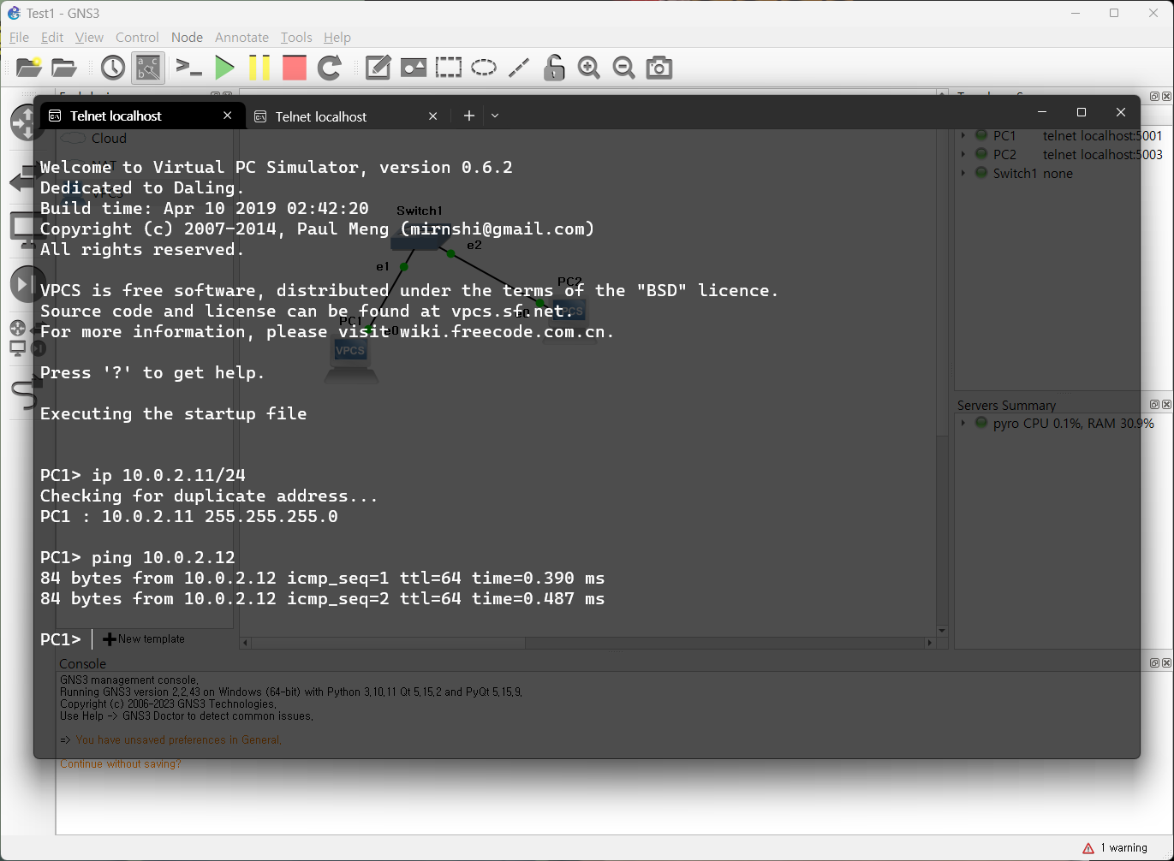Start all nodes with green play icon

224,68
